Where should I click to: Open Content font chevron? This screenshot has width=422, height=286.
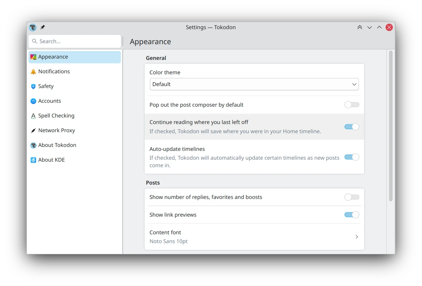pyautogui.click(x=357, y=237)
